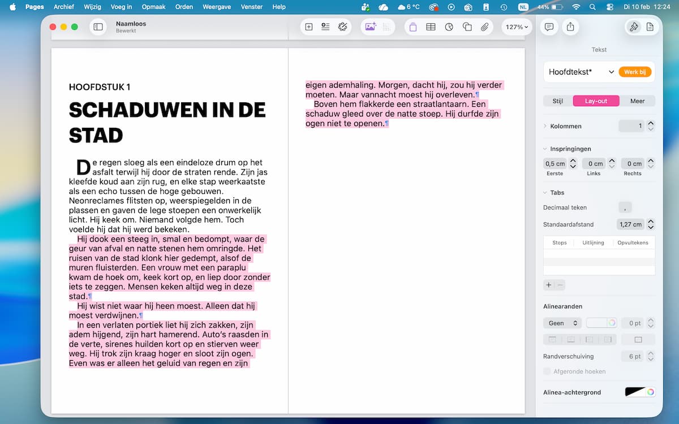Switch to the Stijl tab
Image resolution: width=679 pixels, height=424 pixels.
pos(557,101)
